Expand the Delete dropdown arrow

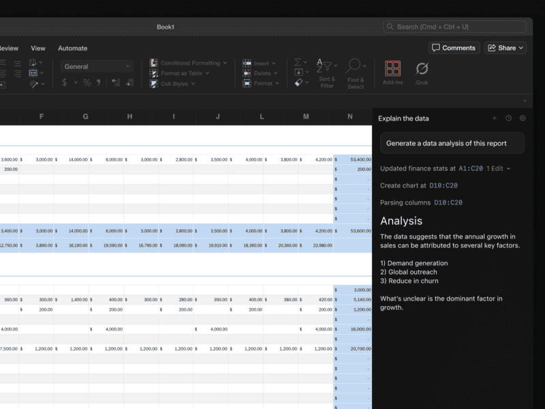pos(276,74)
